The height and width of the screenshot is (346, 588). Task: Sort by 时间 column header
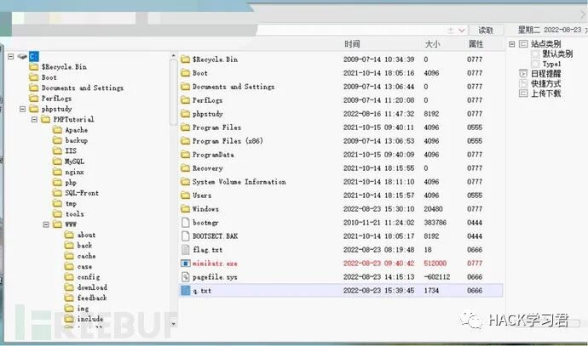pos(352,44)
